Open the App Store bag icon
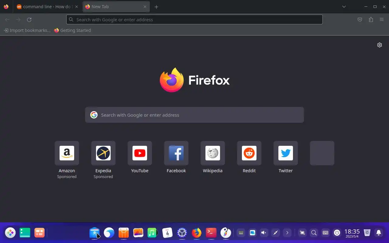The height and width of the screenshot is (243, 389). pyautogui.click(x=124, y=233)
